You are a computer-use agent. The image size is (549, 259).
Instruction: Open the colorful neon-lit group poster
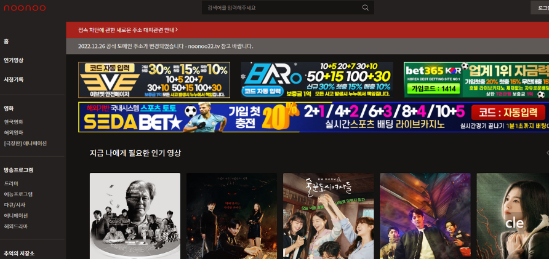(425, 216)
